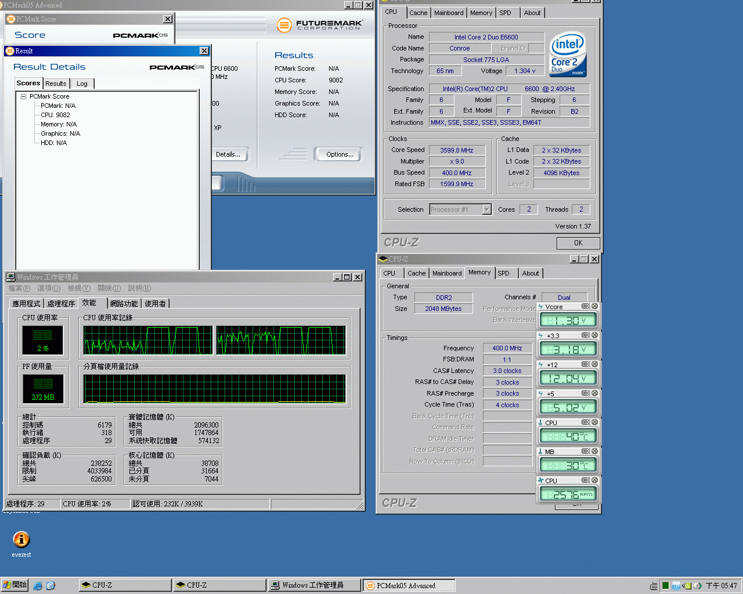This screenshot has height=594, width=743.
Task: Close the CPU temperature monitor gadget
Action: pos(594,422)
